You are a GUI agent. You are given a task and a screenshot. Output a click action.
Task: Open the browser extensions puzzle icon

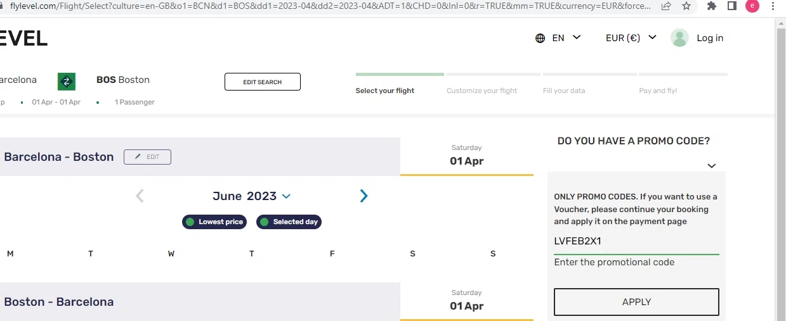712,6
